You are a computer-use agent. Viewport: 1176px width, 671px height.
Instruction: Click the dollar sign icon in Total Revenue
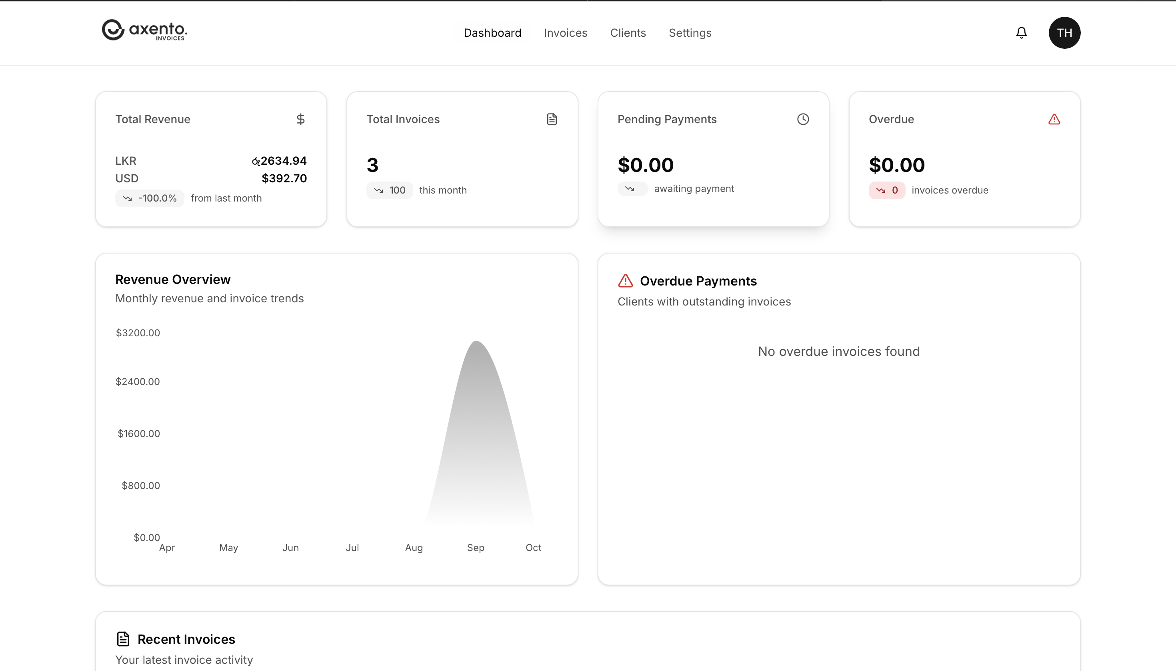click(300, 119)
